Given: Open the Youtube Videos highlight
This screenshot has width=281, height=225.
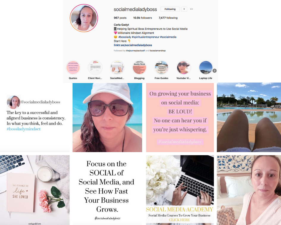Looking at the screenshot, I should point(183,68).
